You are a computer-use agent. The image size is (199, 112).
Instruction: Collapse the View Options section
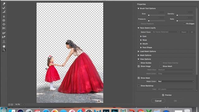[x=138, y=59]
